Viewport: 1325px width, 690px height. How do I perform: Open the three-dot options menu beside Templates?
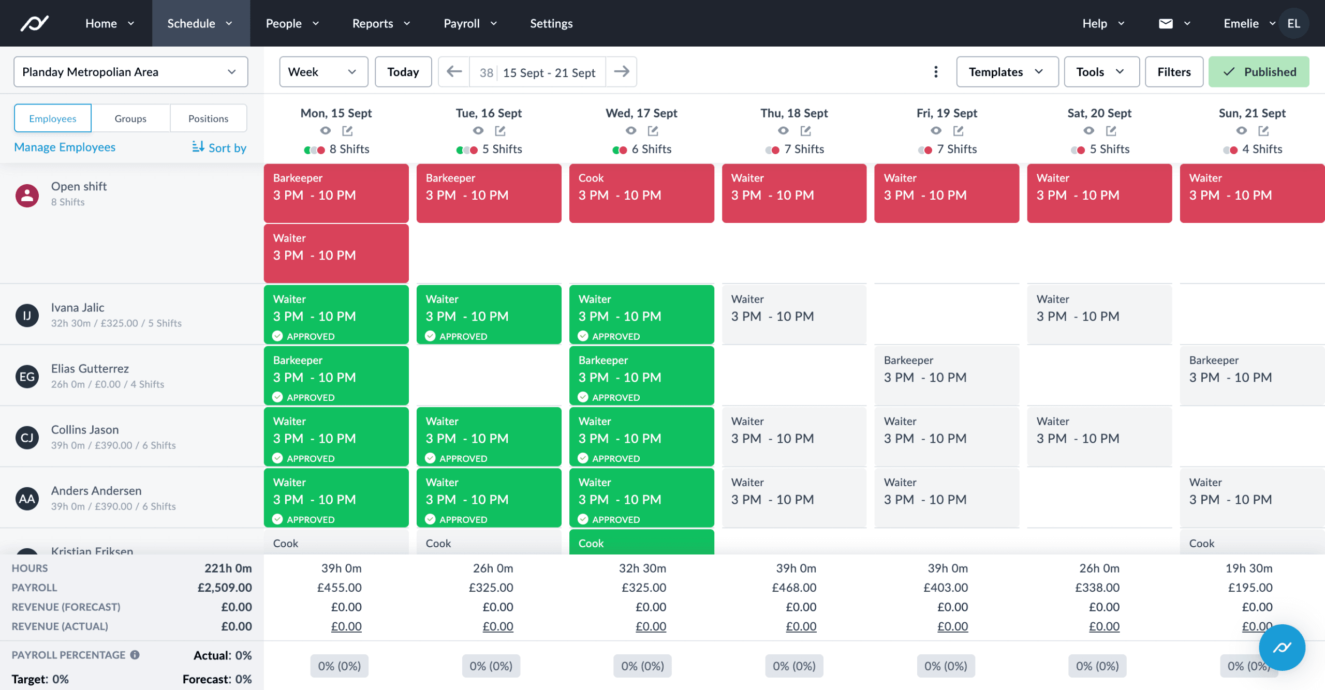click(936, 72)
